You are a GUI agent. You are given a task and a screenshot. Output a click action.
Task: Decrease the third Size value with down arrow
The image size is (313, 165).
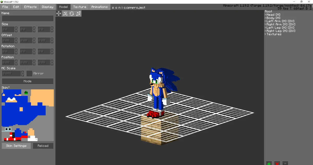click(x=52, y=31)
